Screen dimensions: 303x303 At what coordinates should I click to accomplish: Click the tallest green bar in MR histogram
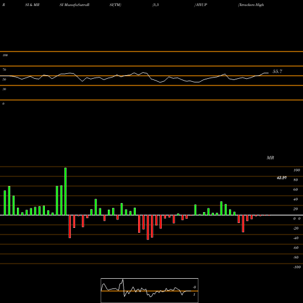[65, 191]
